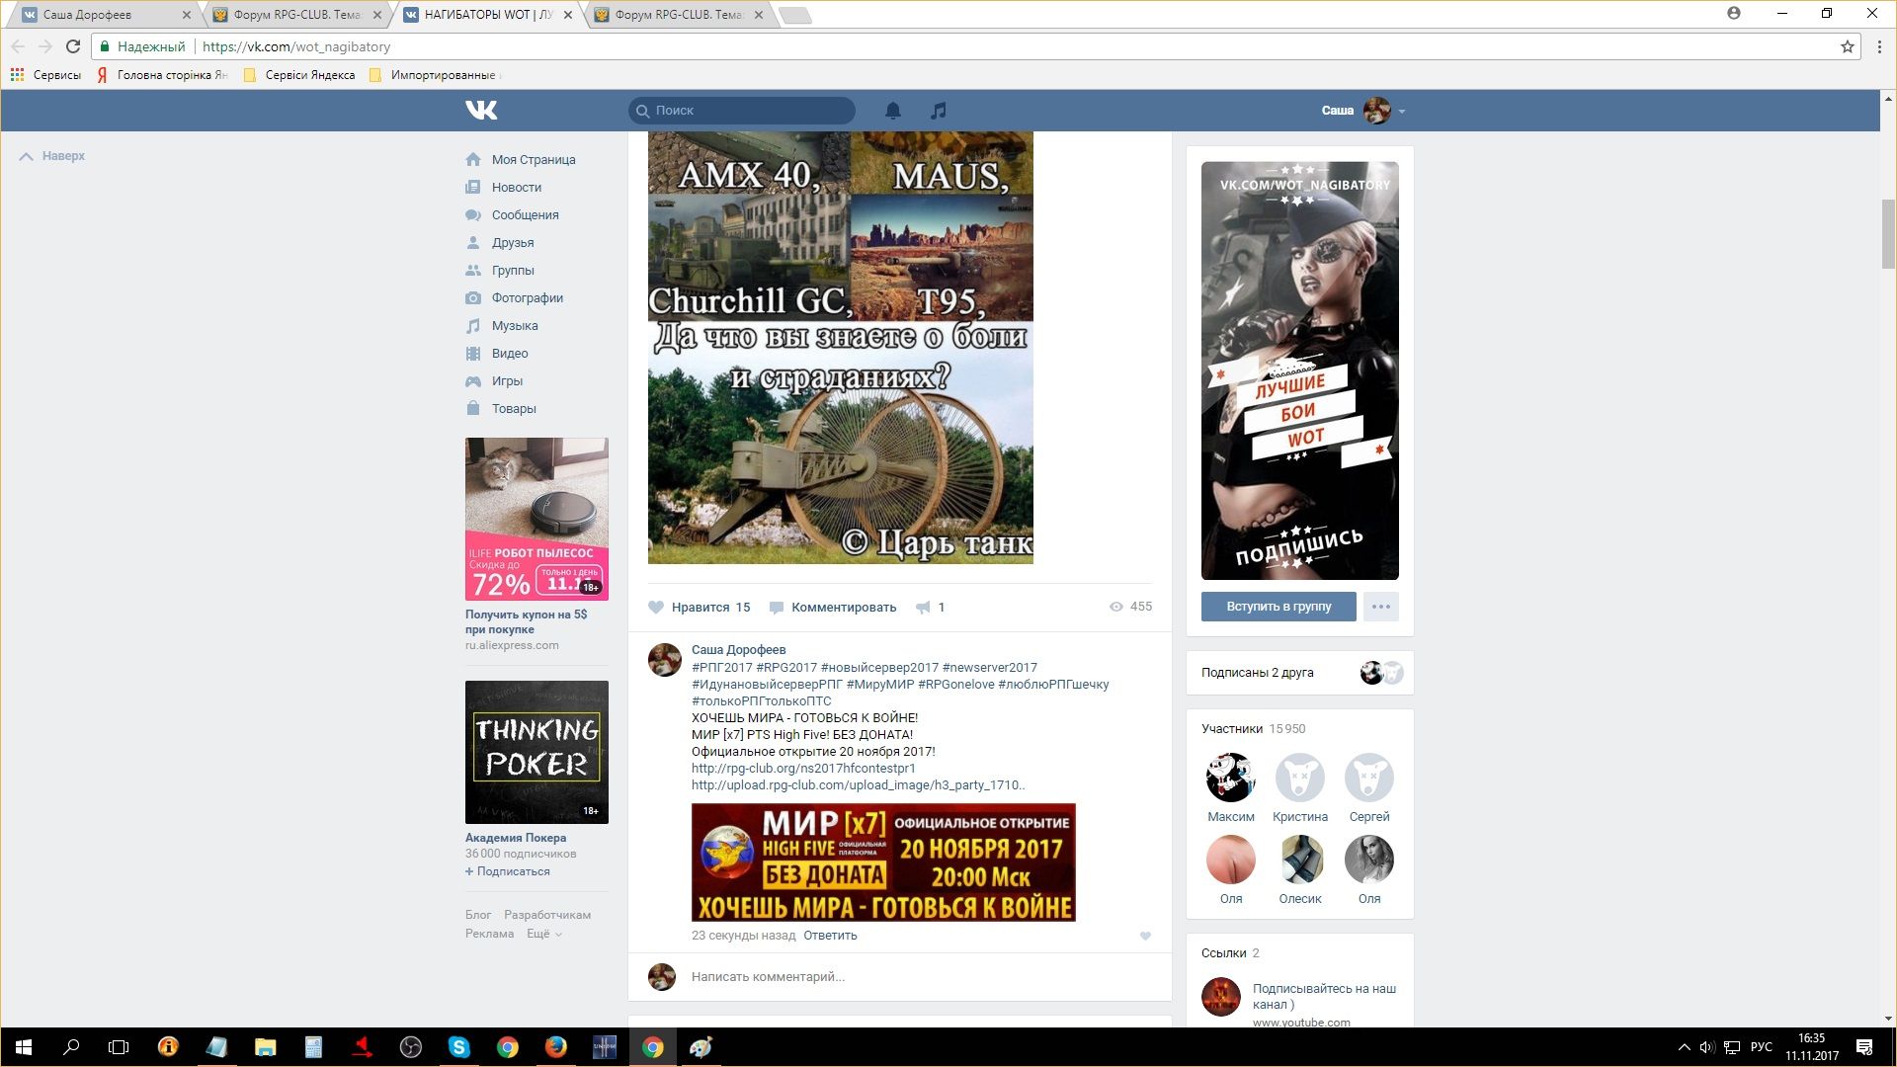Viewport: 1897px width, 1067px height.
Task: Open the Messages icon in sidebar
Action: pos(473,214)
